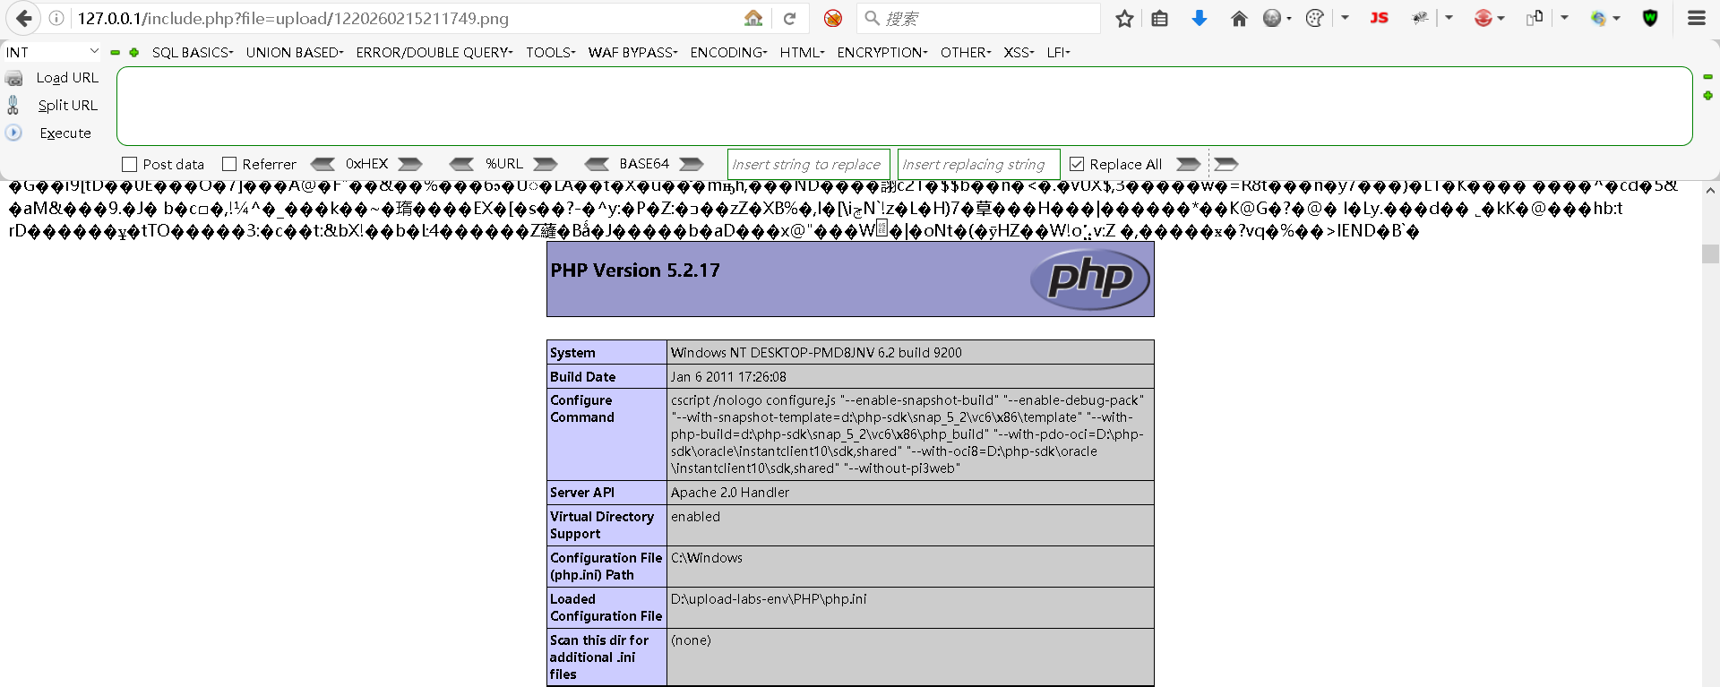
Task: Enable the Referrer checkbox
Action: [x=229, y=164]
